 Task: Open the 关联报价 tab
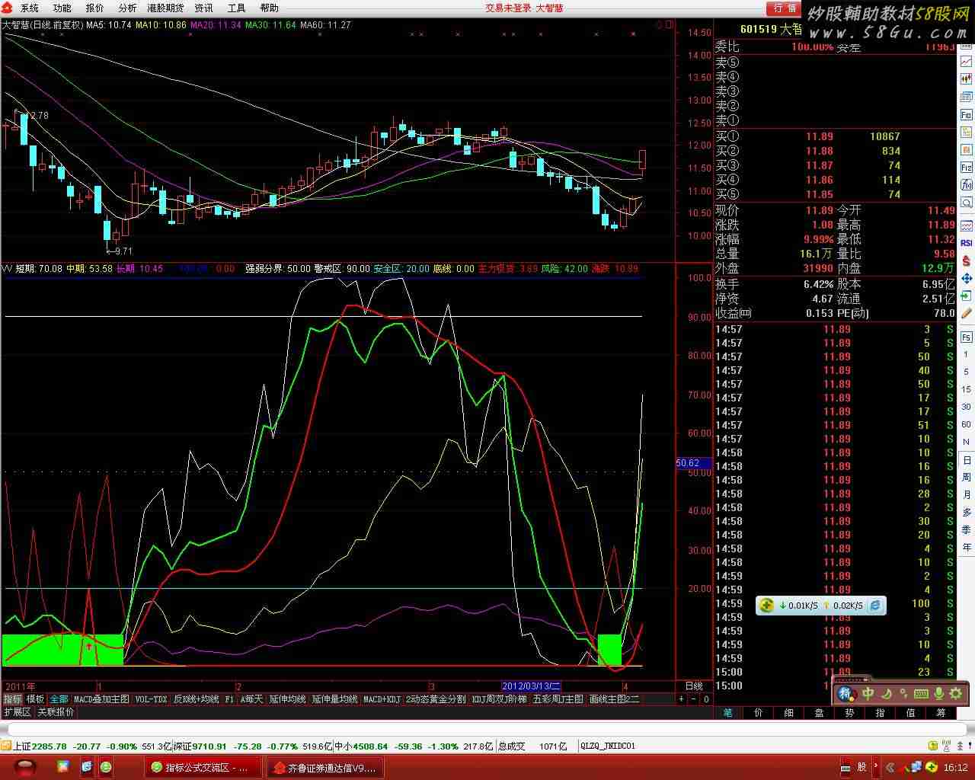click(x=56, y=711)
